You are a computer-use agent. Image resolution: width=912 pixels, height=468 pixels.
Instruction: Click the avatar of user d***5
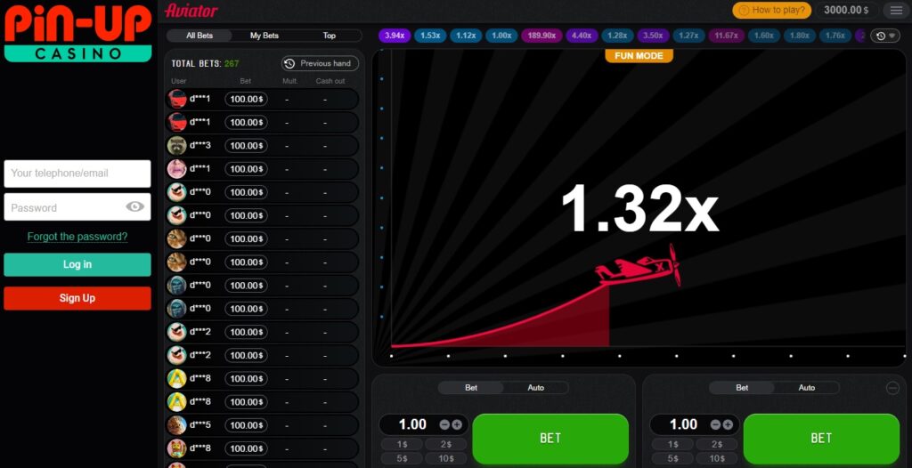pos(177,425)
